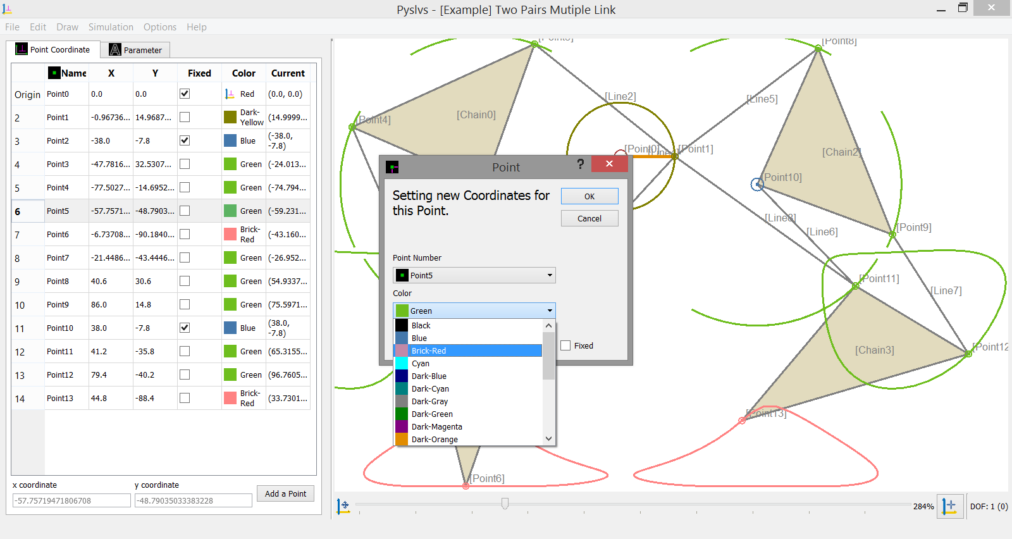
Task: Click the Current column header
Action: click(x=288, y=73)
